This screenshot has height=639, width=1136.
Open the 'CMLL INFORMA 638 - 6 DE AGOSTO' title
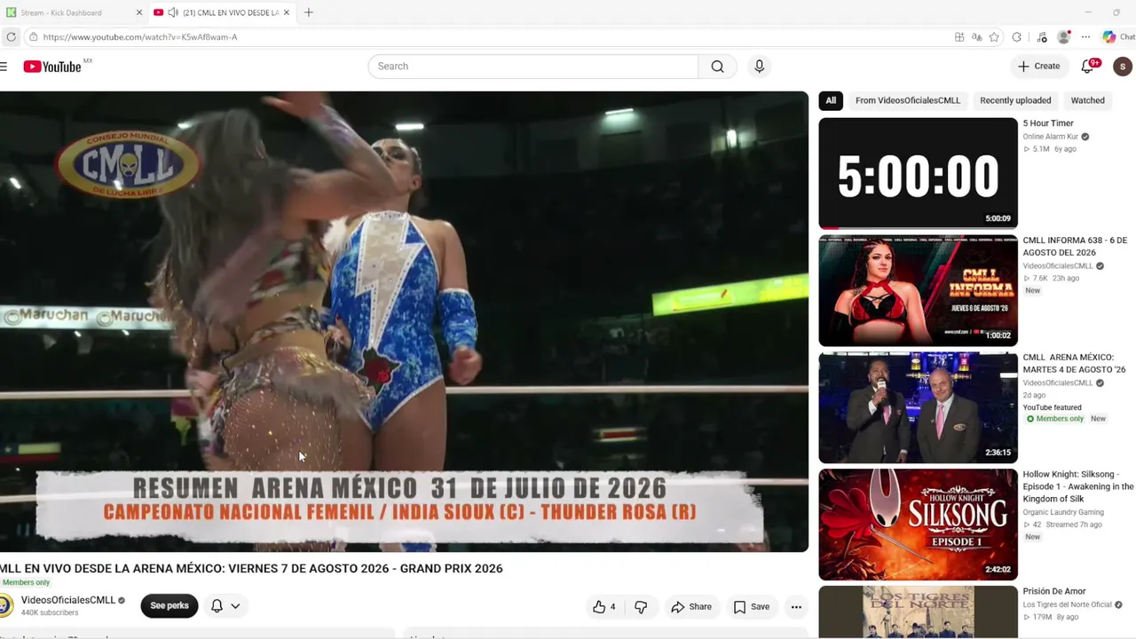pyautogui.click(x=1075, y=246)
